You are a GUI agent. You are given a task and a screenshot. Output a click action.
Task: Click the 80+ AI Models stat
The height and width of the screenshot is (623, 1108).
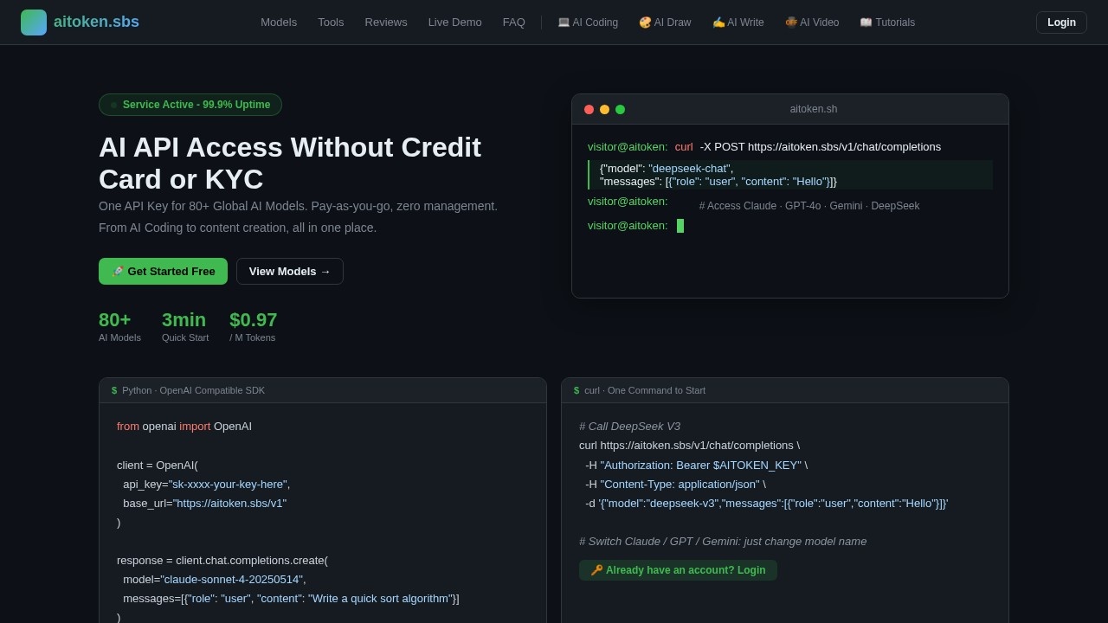click(119, 326)
